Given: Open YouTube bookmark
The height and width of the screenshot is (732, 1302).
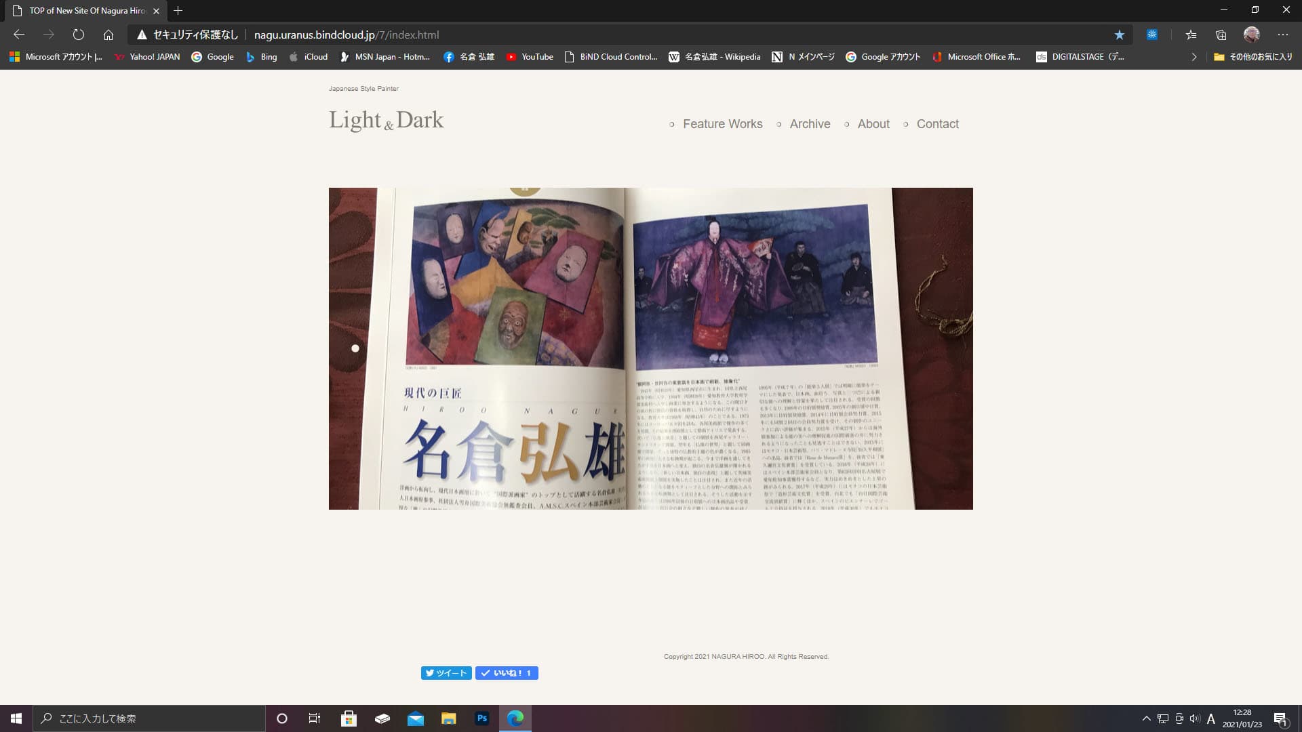Looking at the screenshot, I should point(530,57).
